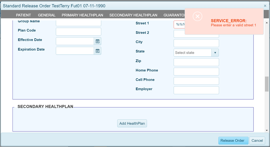The image size is (270, 147).
Task: Open the Effective Date calendar picker
Action: click(x=97, y=41)
